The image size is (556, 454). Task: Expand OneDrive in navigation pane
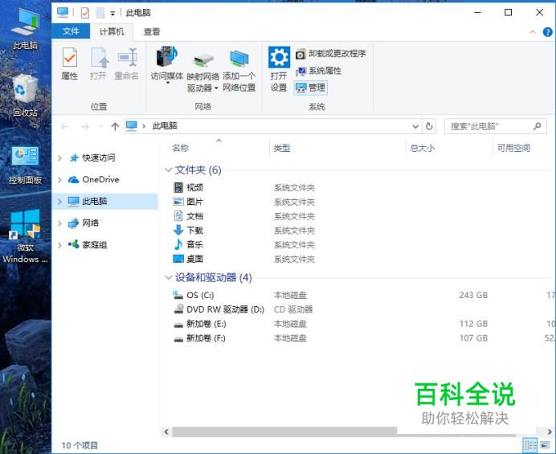[x=60, y=180]
